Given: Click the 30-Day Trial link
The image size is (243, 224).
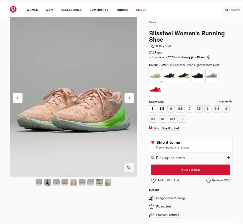Looking at the screenshot, I should tap(162, 46).
